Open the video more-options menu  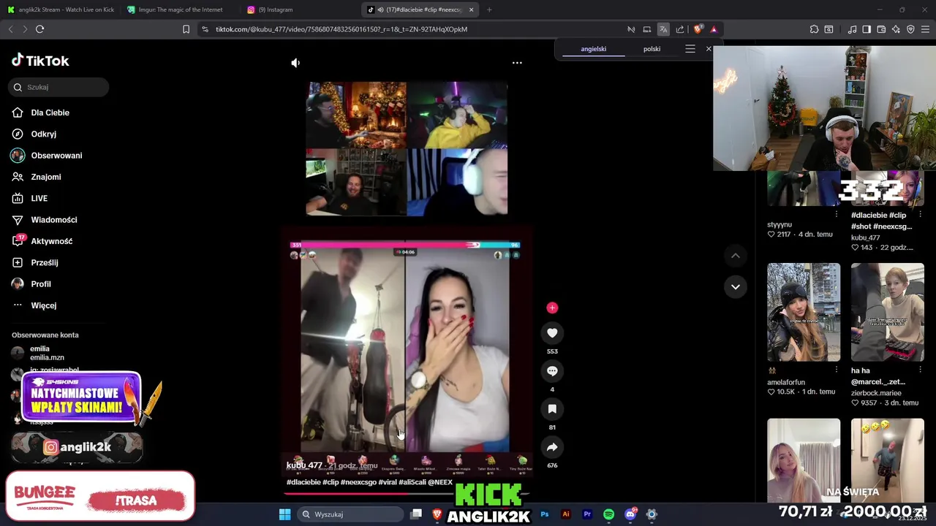517,63
